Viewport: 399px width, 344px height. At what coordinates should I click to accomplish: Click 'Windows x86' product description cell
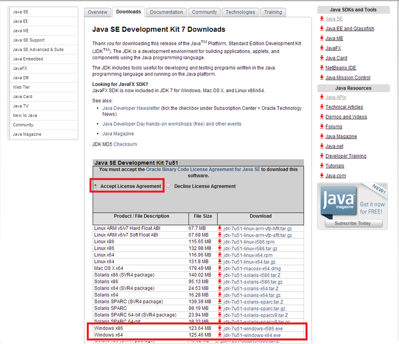tap(108, 328)
